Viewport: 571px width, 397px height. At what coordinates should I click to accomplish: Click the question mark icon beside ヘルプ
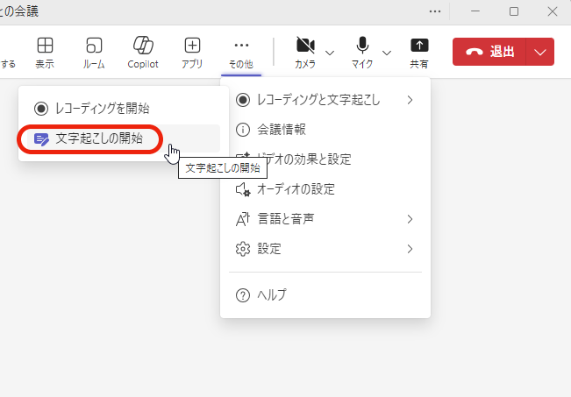click(x=243, y=295)
